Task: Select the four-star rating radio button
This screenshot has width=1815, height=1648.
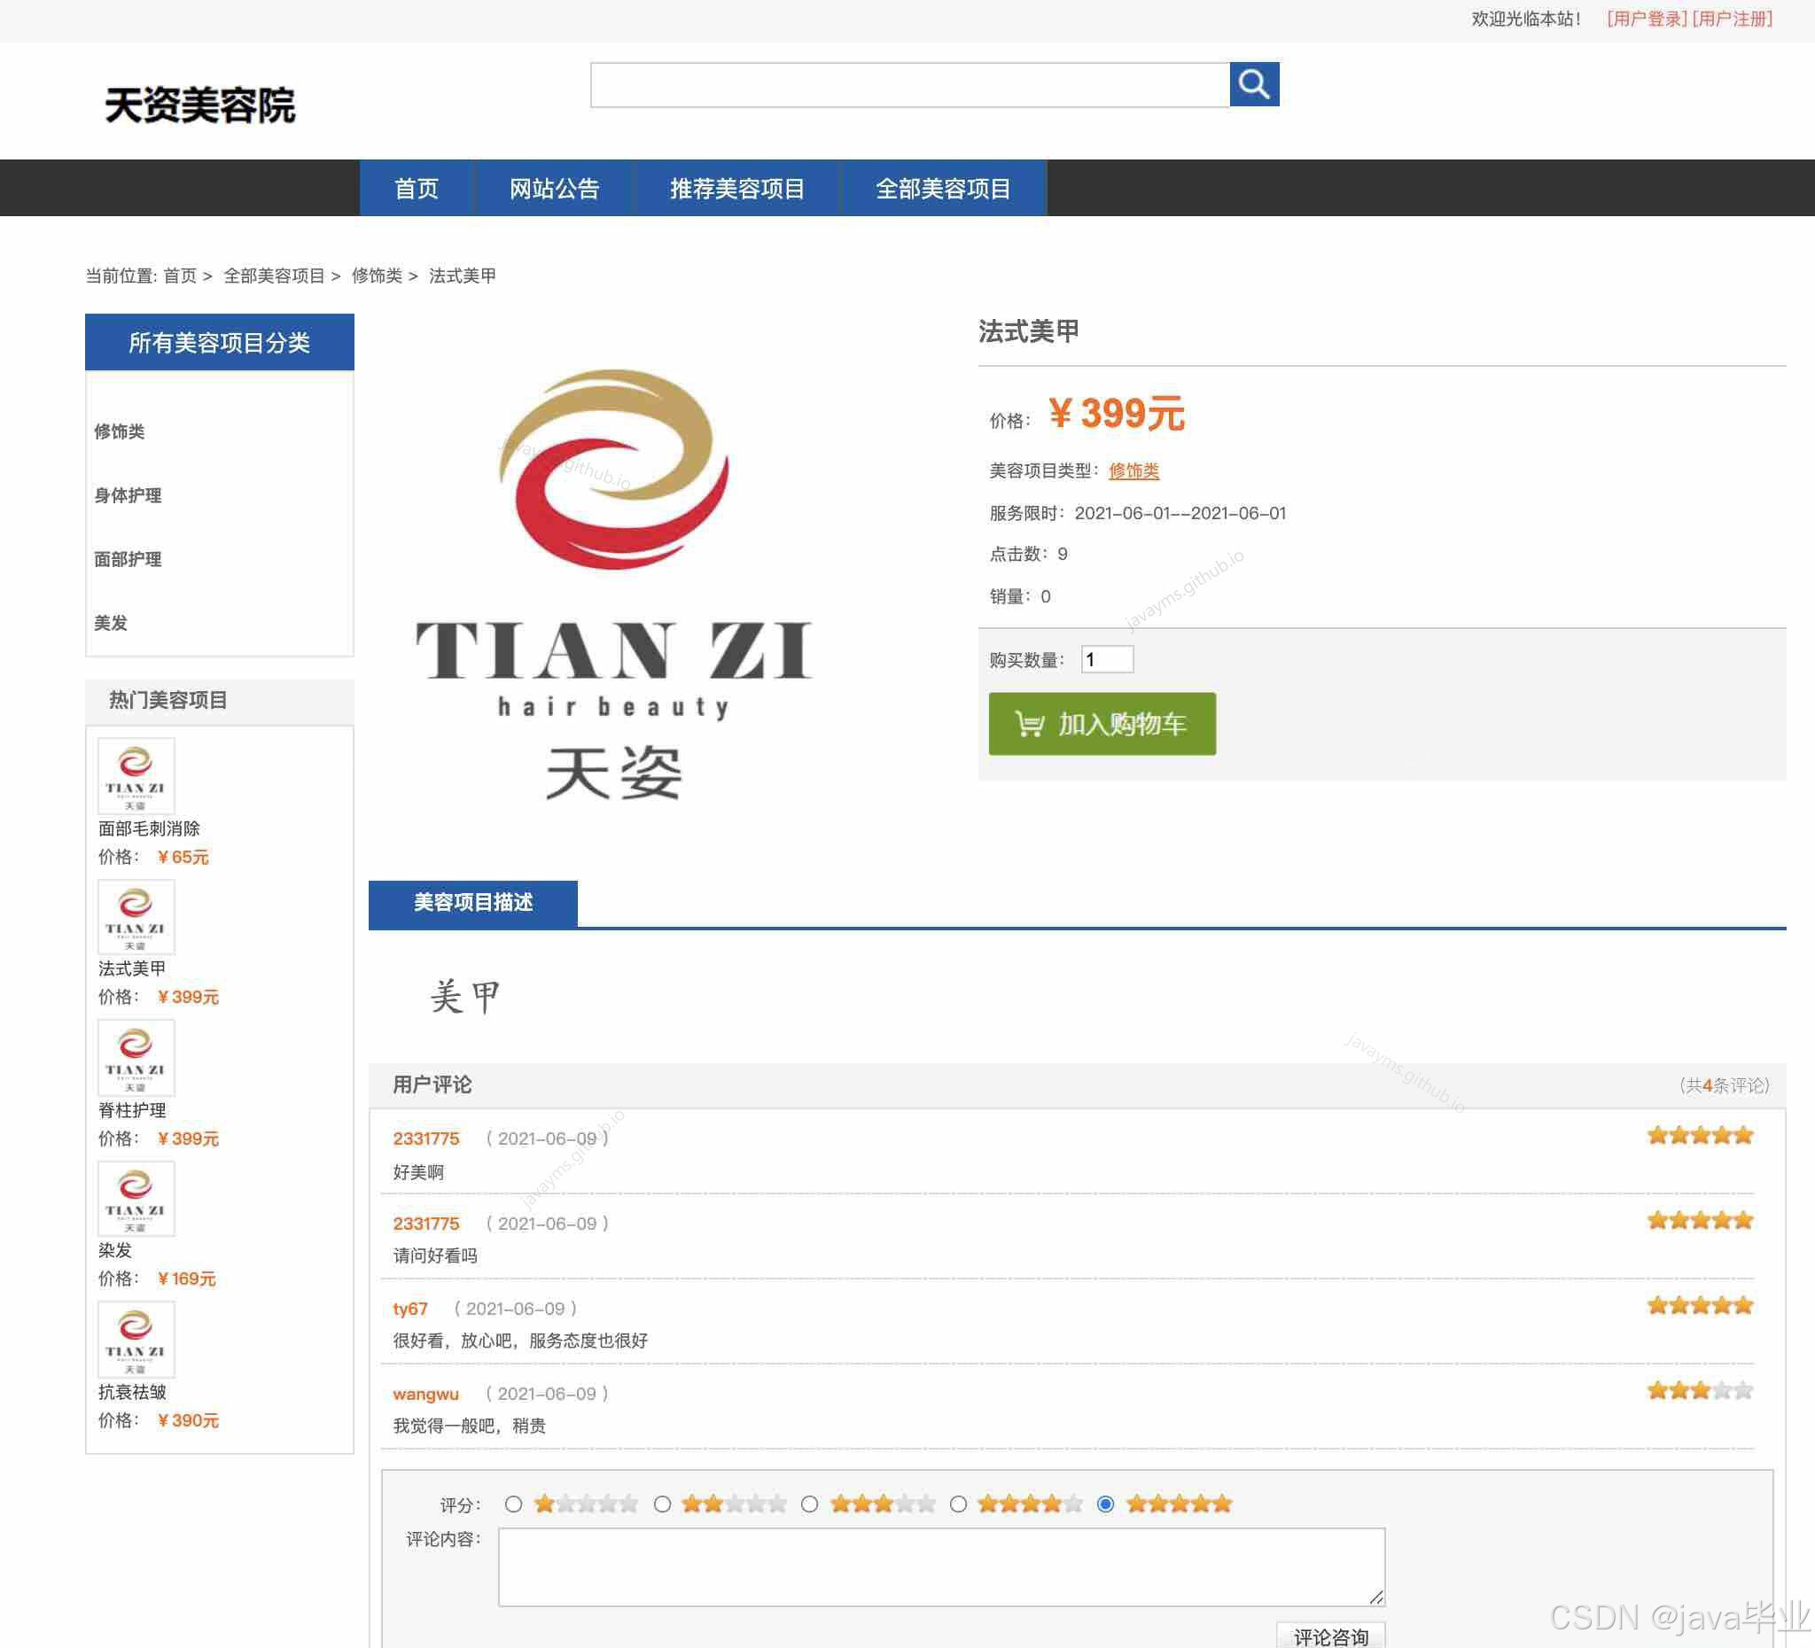Action: 958,1504
